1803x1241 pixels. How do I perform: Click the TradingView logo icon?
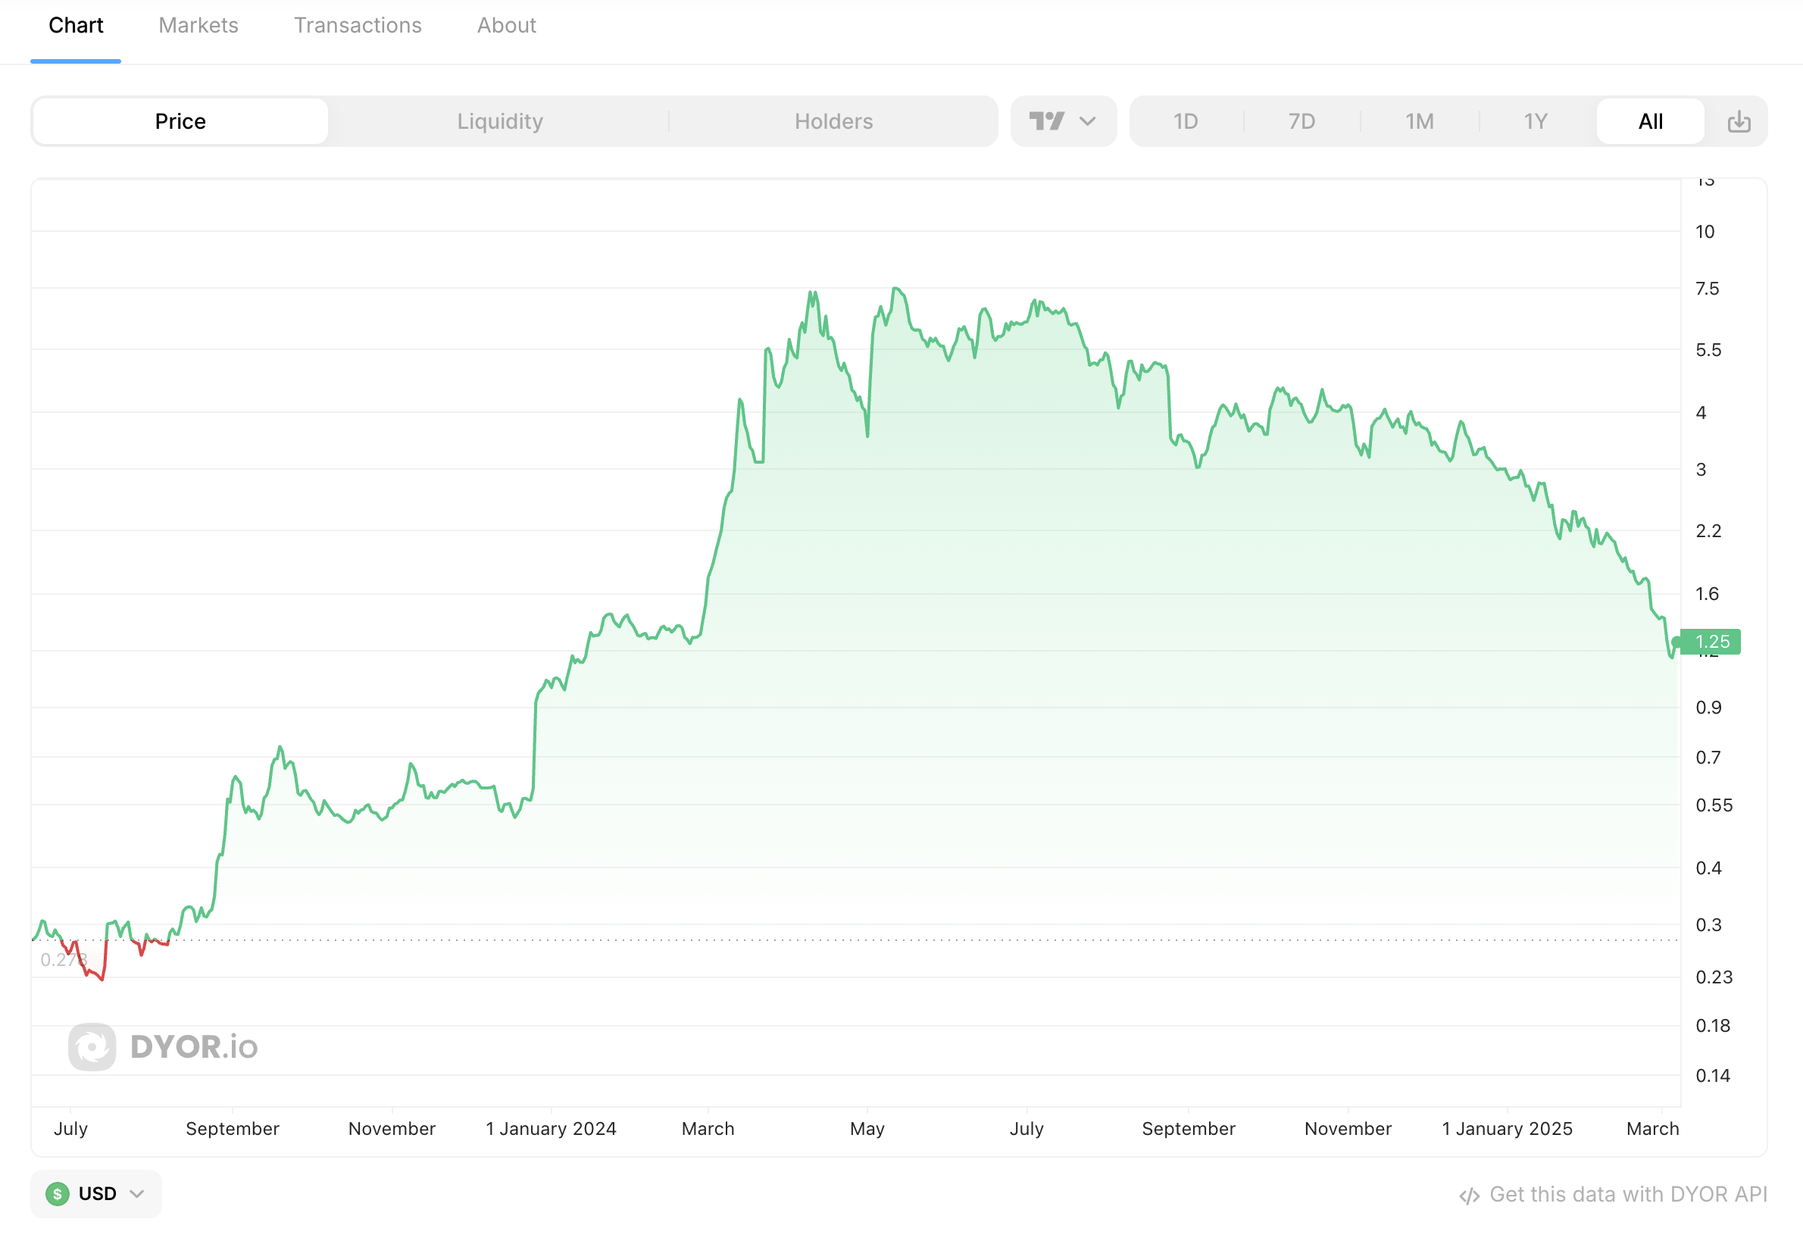coord(1046,121)
